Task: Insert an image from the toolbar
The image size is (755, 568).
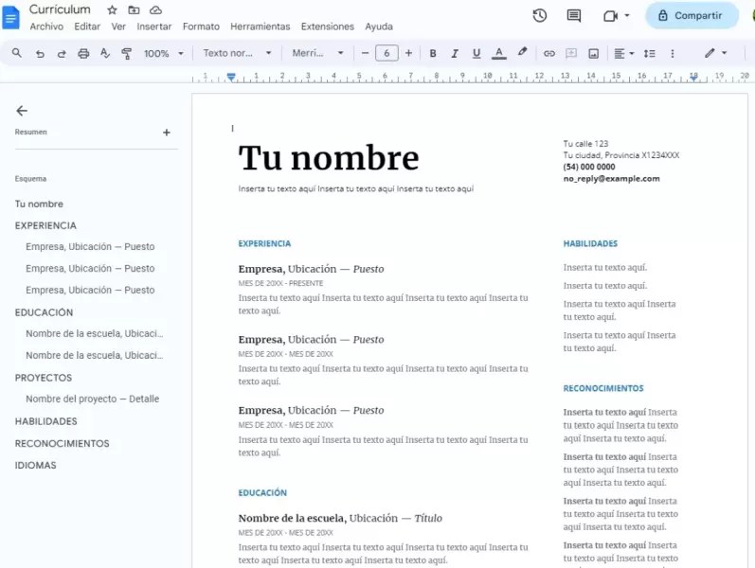Action: click(594, 53)
